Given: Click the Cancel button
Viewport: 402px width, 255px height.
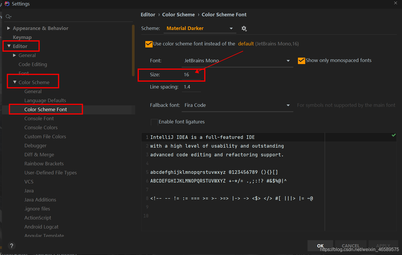Looking at the screenshot, I should 351,246.
